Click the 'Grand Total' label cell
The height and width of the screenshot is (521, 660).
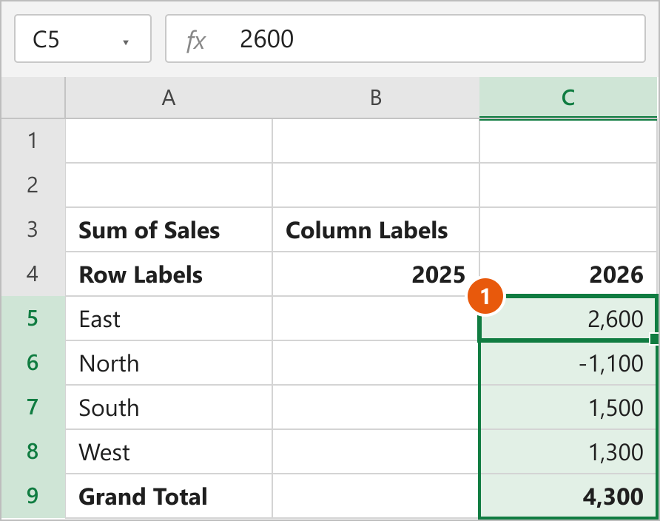pos(169,496)
